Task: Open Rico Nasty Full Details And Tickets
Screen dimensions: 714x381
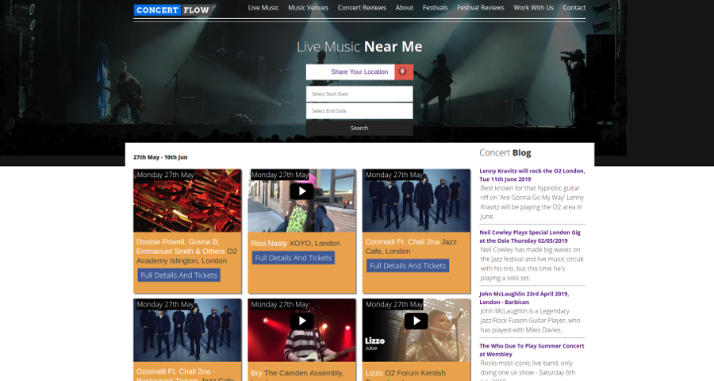Action: pyautogui.click(x=294, y=258)
